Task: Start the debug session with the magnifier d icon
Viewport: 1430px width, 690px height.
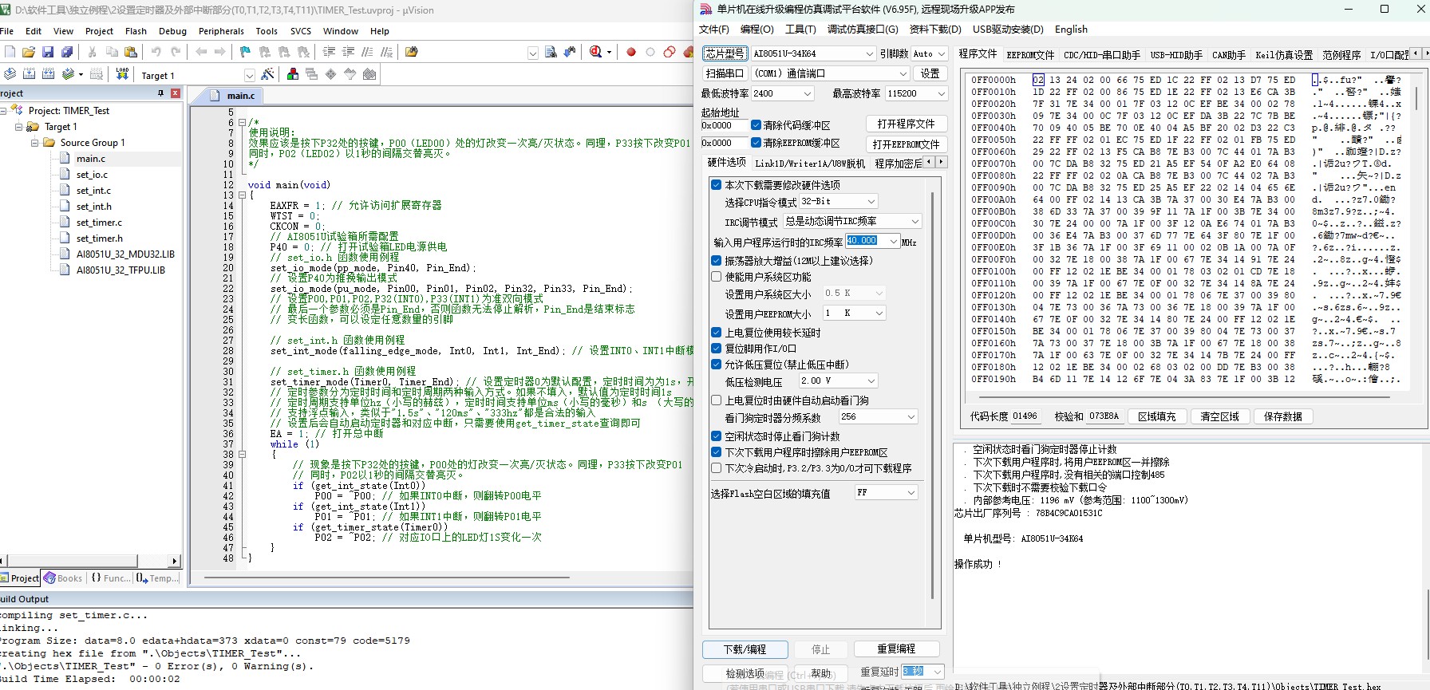Action: coord(595,52)
